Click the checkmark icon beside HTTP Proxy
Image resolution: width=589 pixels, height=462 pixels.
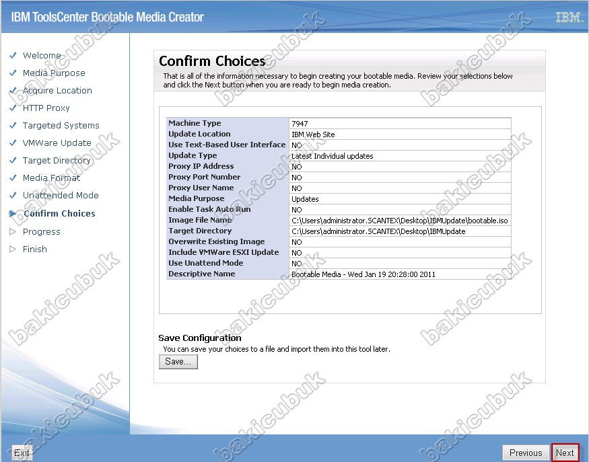[x=13, y=108]
